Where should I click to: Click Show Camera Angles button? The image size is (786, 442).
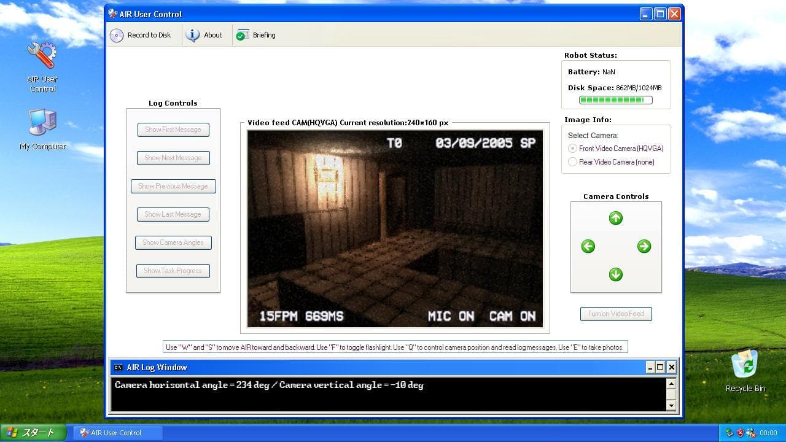click(x=173, y=242)
